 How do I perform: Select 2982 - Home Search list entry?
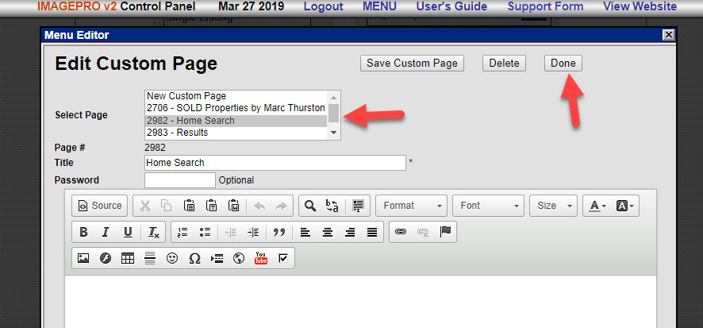pos(236,121)
